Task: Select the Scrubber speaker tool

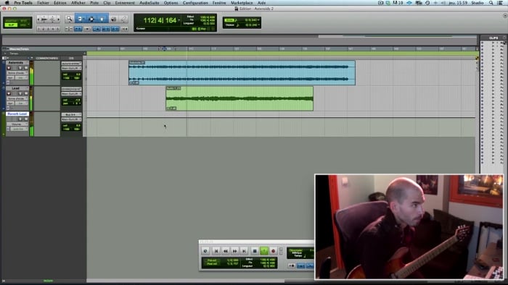Action: (x=114, y=20)
